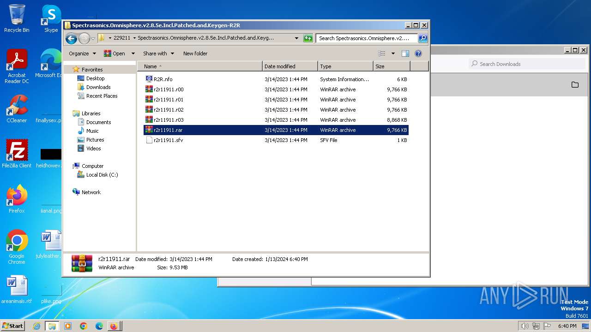Open Downloads in the Favorites list
Image resolution: width=591 pixels, height=332 pixels.
(x=98, y=87)
